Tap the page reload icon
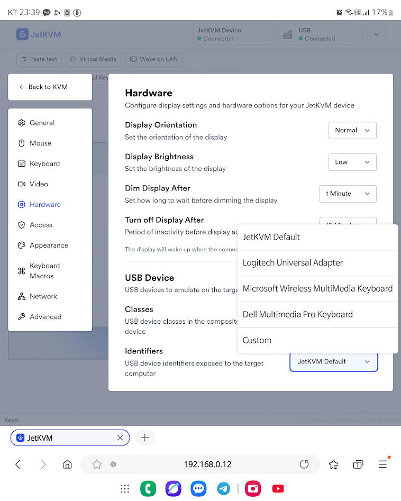Viewport: 401px width, 501px height. pos(304,464)
